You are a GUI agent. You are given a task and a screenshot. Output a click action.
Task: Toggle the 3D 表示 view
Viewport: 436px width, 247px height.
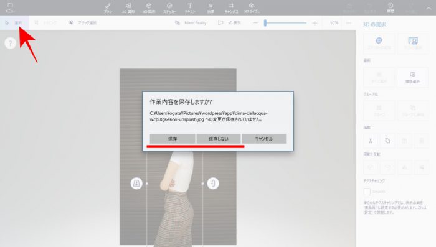click(x=230, y=23)
